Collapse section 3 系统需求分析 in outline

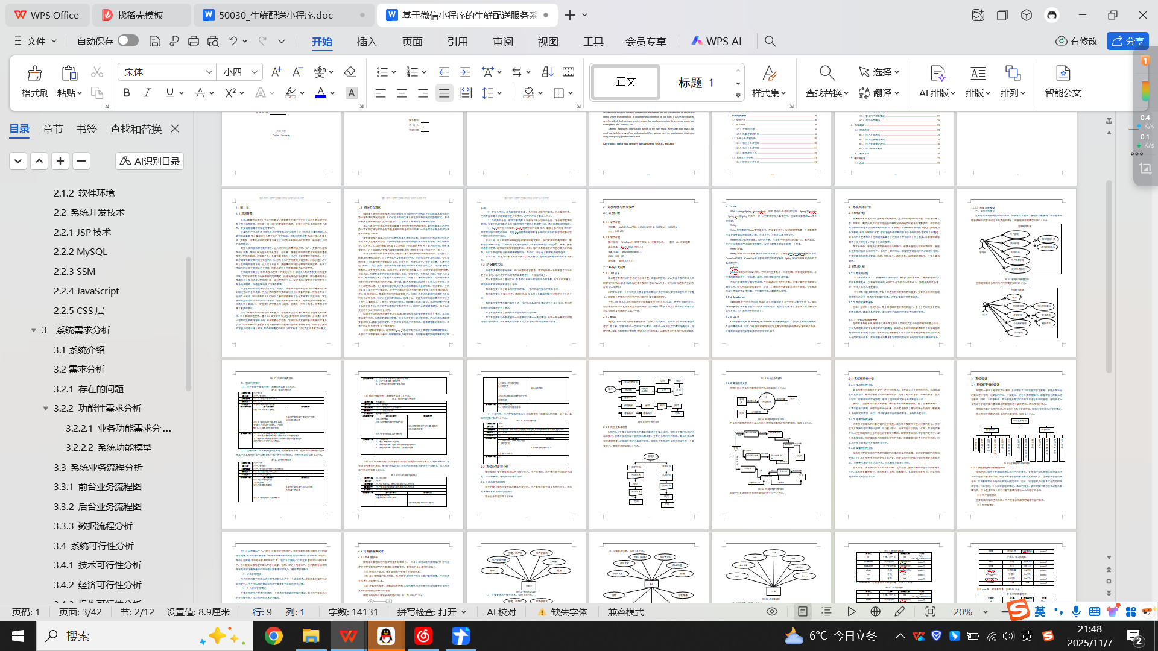click(x=34, y=330)
